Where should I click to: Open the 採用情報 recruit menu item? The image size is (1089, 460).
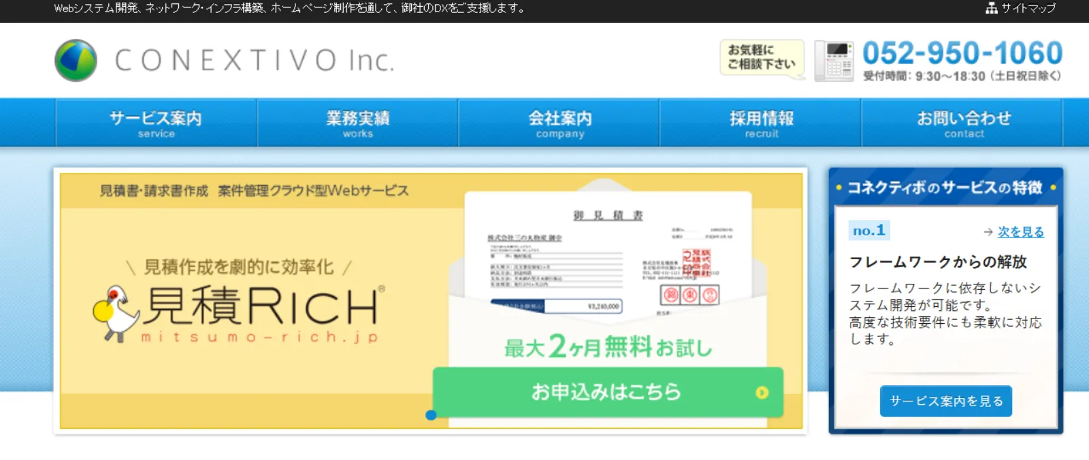pos(761,123)
